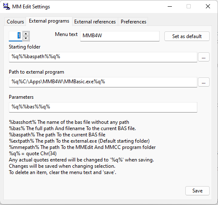
Task: Switch to the Colours tab
Action: [x=15, y=22]
